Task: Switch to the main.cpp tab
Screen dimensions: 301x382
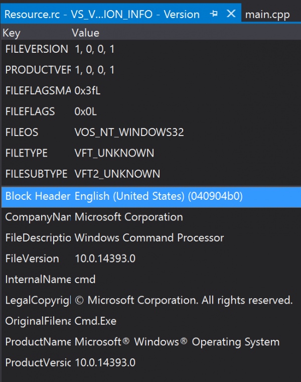Action: tap(267, 15)
